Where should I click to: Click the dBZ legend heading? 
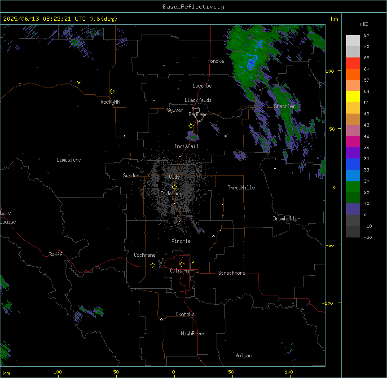coord(364,24)
